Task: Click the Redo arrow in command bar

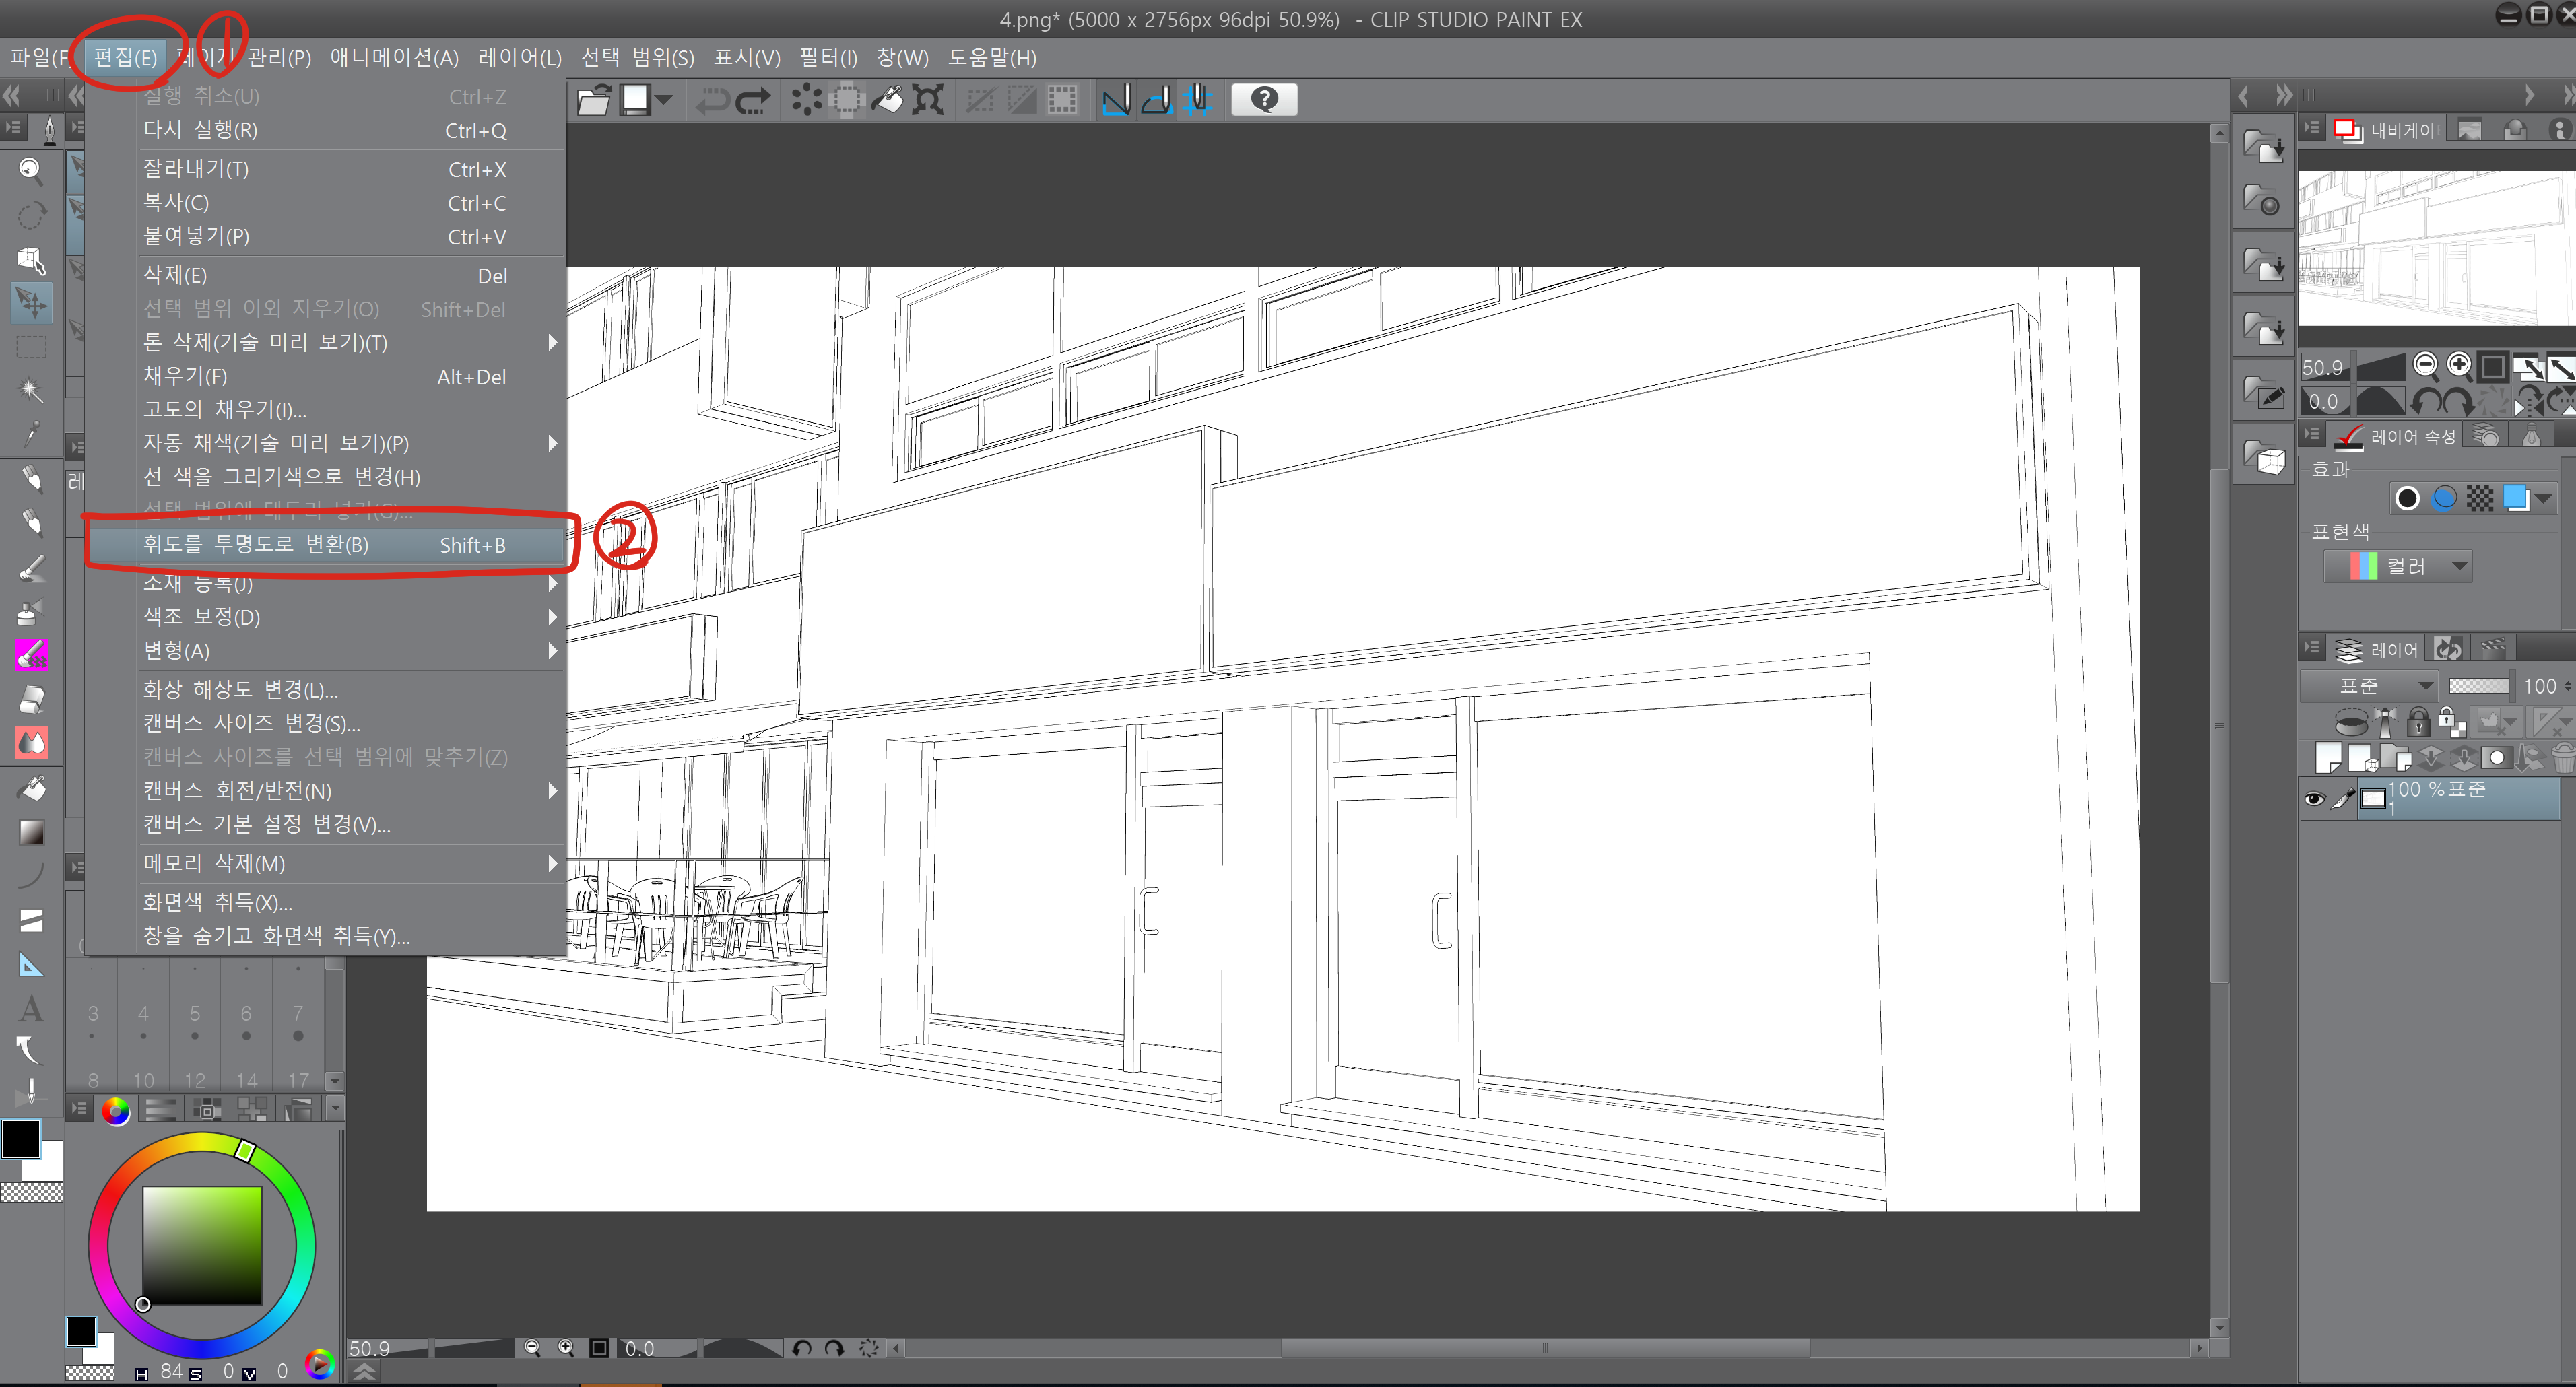Action: (x=754, y=100)
